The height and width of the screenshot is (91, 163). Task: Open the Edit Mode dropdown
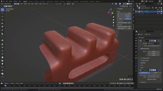click(x=9, y=4)
